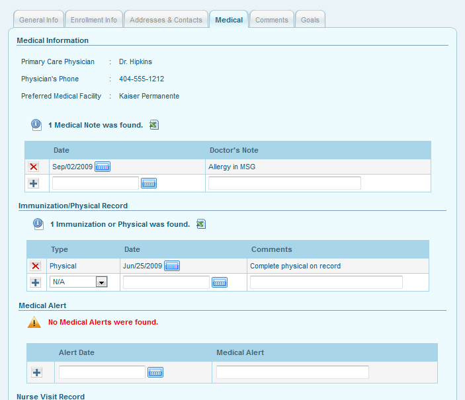Open calendar for Sep/02/2009 note date
Viewport: 465px width, 400px height.
click(x=103, y=167)
